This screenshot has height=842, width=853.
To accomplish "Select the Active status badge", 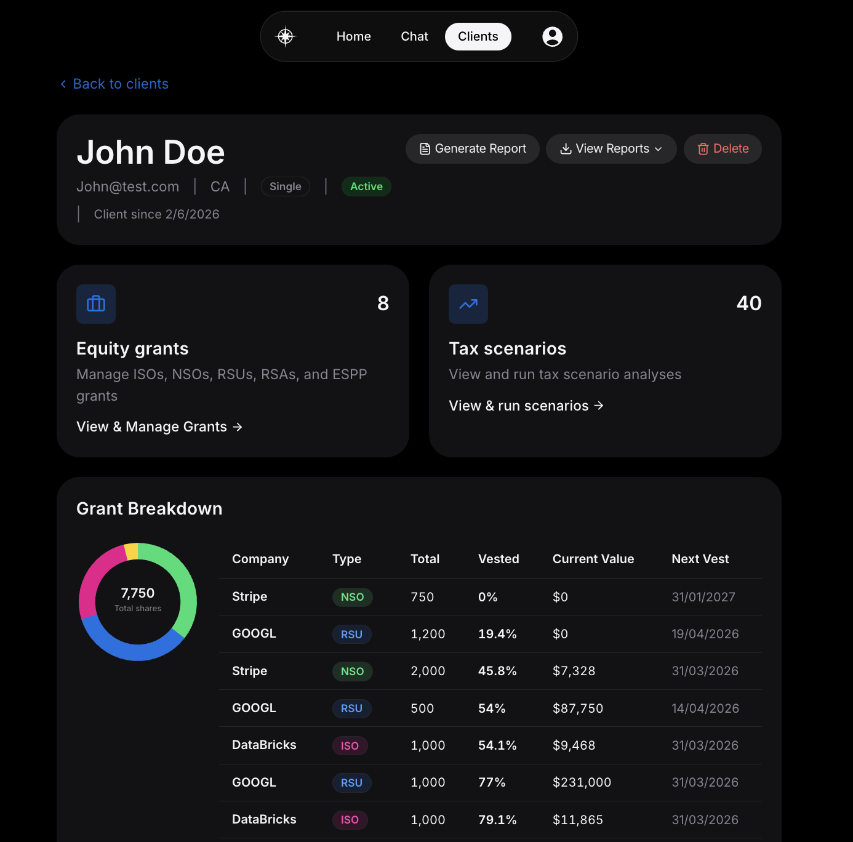I will click(x=366, y=186).
